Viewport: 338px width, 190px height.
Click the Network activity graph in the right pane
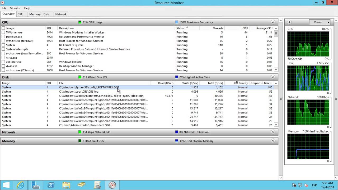coord(308,112)
